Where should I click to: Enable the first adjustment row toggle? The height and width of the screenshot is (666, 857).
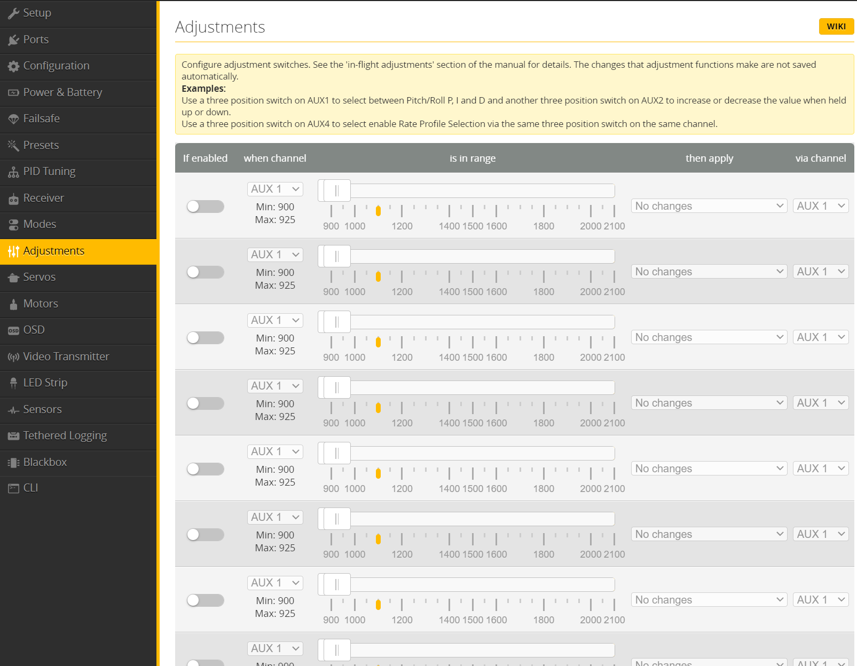[x=205, y=207]
